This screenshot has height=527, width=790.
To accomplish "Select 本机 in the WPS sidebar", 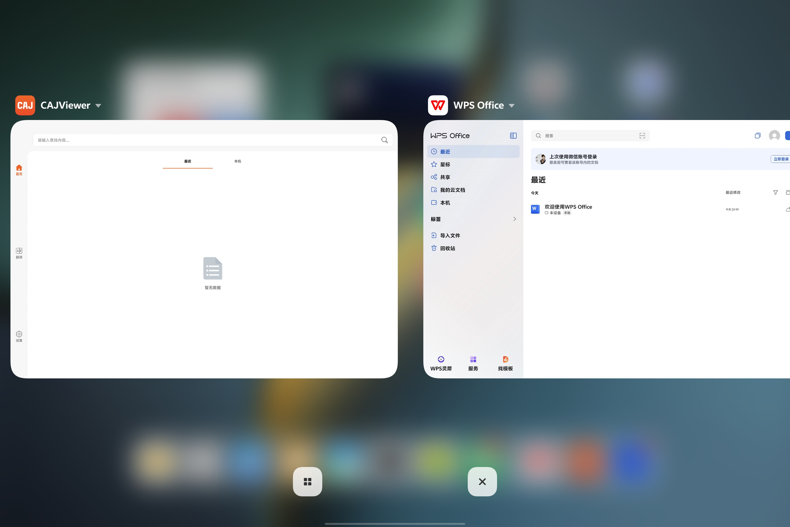I will tap(473, 203).
